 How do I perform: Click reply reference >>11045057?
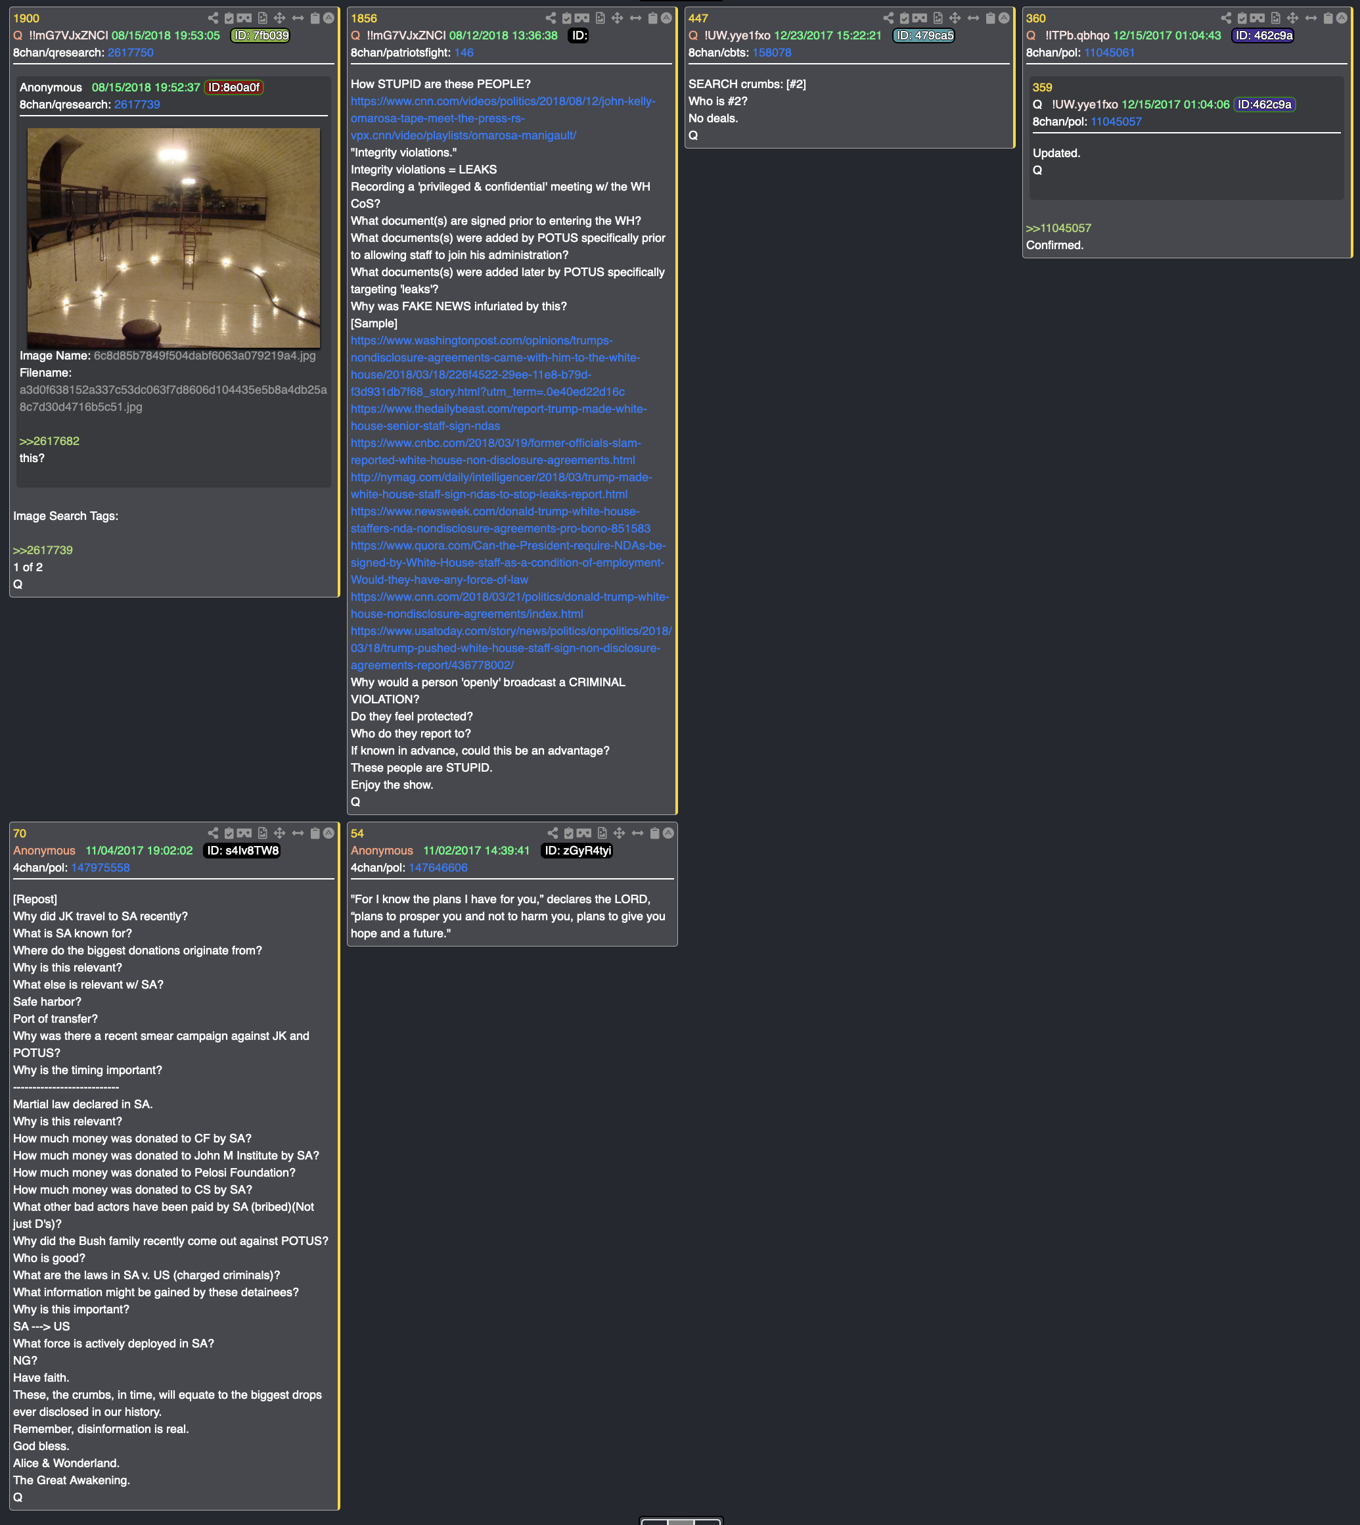pos(1058,228)
